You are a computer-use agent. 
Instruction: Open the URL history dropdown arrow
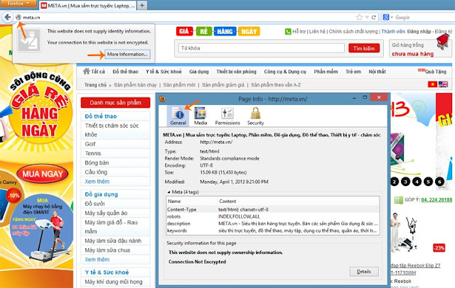point(367,17)
